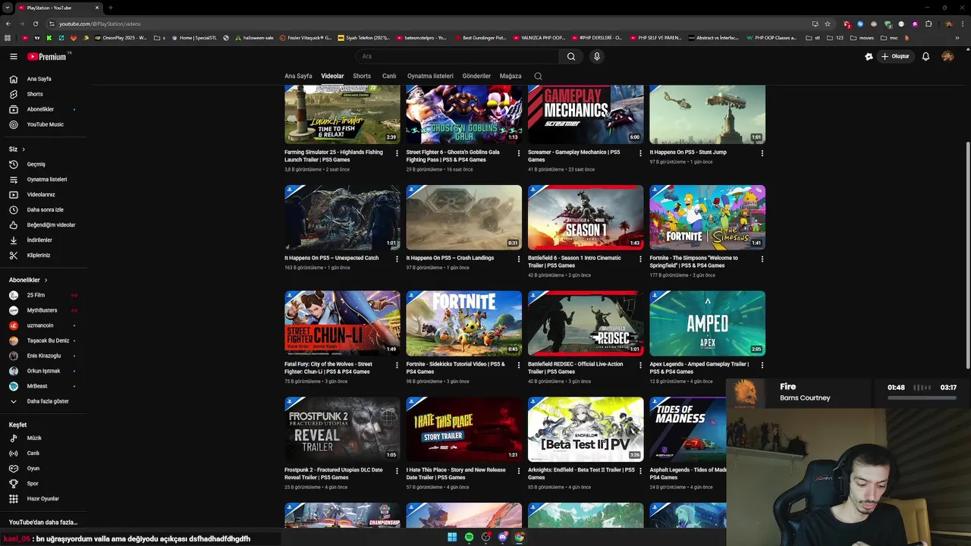Expand the Abonelikler section header
971x546 pixels.
28,280
